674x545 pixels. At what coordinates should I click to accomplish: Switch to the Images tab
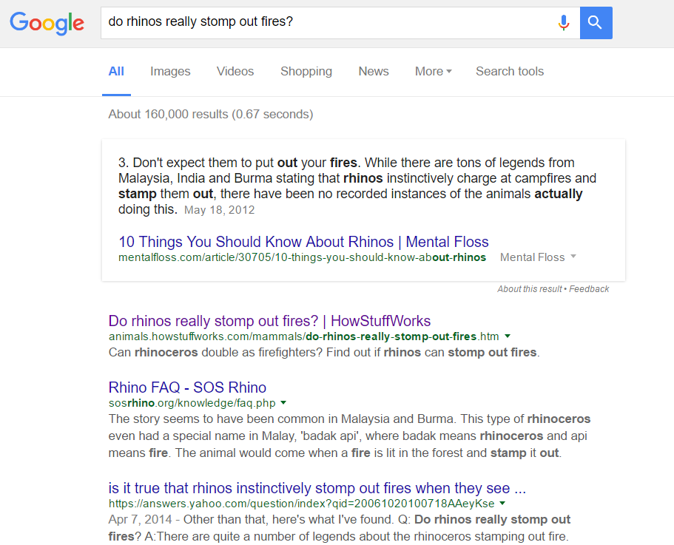(x=170, y=71)
